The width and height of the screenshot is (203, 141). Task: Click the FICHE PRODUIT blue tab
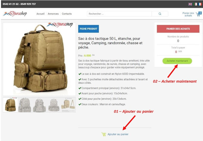88,29
